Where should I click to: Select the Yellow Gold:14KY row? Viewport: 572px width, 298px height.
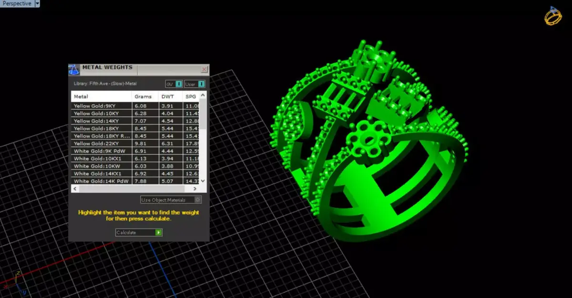click(135, 121)
